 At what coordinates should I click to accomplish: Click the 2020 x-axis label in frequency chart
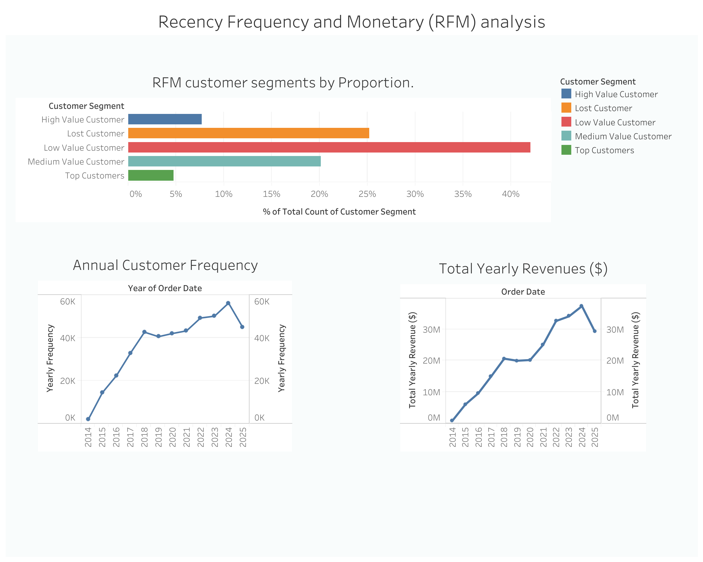pyautogui.click(x=172, y=437)
